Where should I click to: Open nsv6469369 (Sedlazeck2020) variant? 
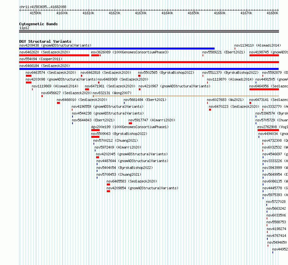(123, 79)
